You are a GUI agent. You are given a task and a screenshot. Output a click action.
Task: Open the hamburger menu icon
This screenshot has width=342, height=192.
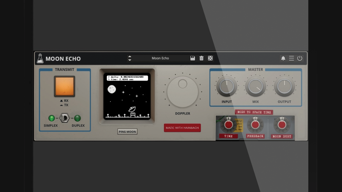291,58
